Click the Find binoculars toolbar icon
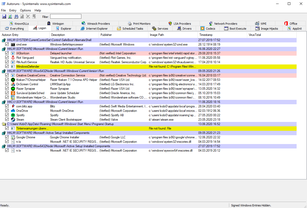This screenshot has width=307, height=208. (16, 16)
